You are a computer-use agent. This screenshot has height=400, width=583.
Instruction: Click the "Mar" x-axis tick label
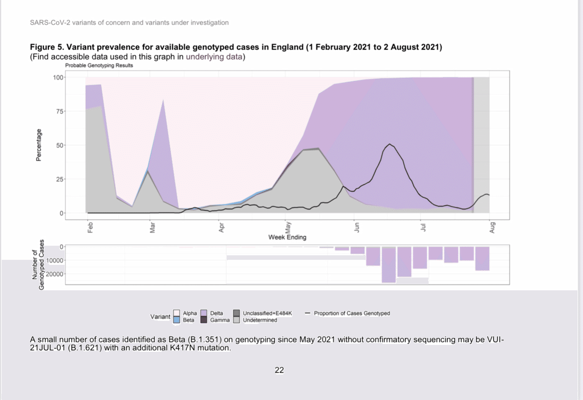pyautogui.click(x=153, y=228)
